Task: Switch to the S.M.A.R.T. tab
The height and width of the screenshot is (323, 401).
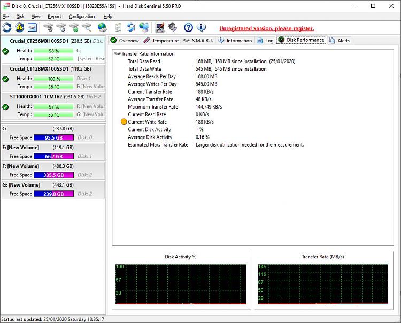Action: click(198, 41)
